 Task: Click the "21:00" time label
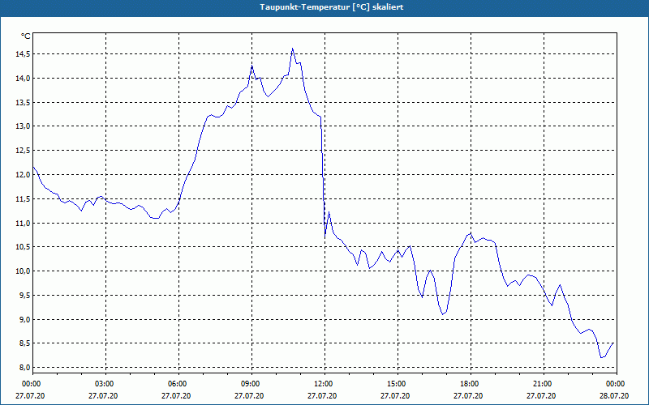tap(544, 384)
